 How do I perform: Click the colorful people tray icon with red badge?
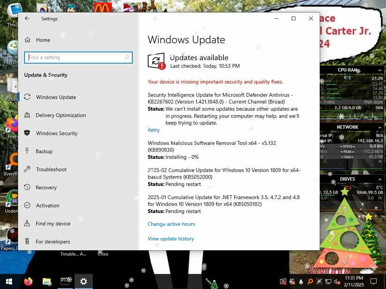(292, 281)
